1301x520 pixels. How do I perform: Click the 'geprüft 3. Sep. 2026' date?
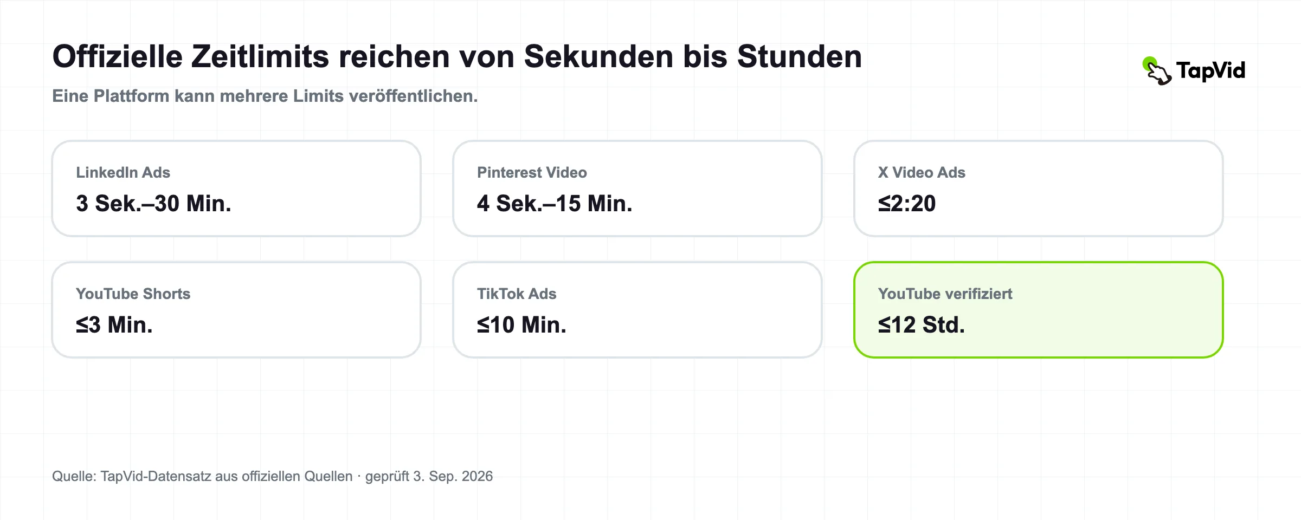[429, 476]
